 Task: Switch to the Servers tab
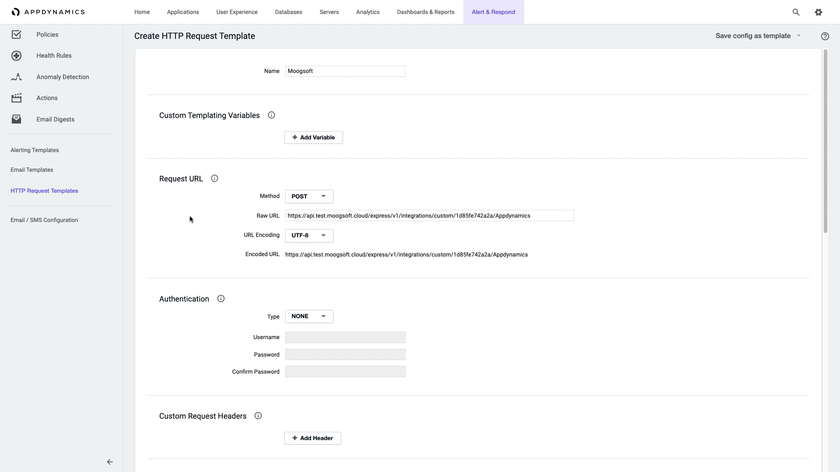point(329,12)
